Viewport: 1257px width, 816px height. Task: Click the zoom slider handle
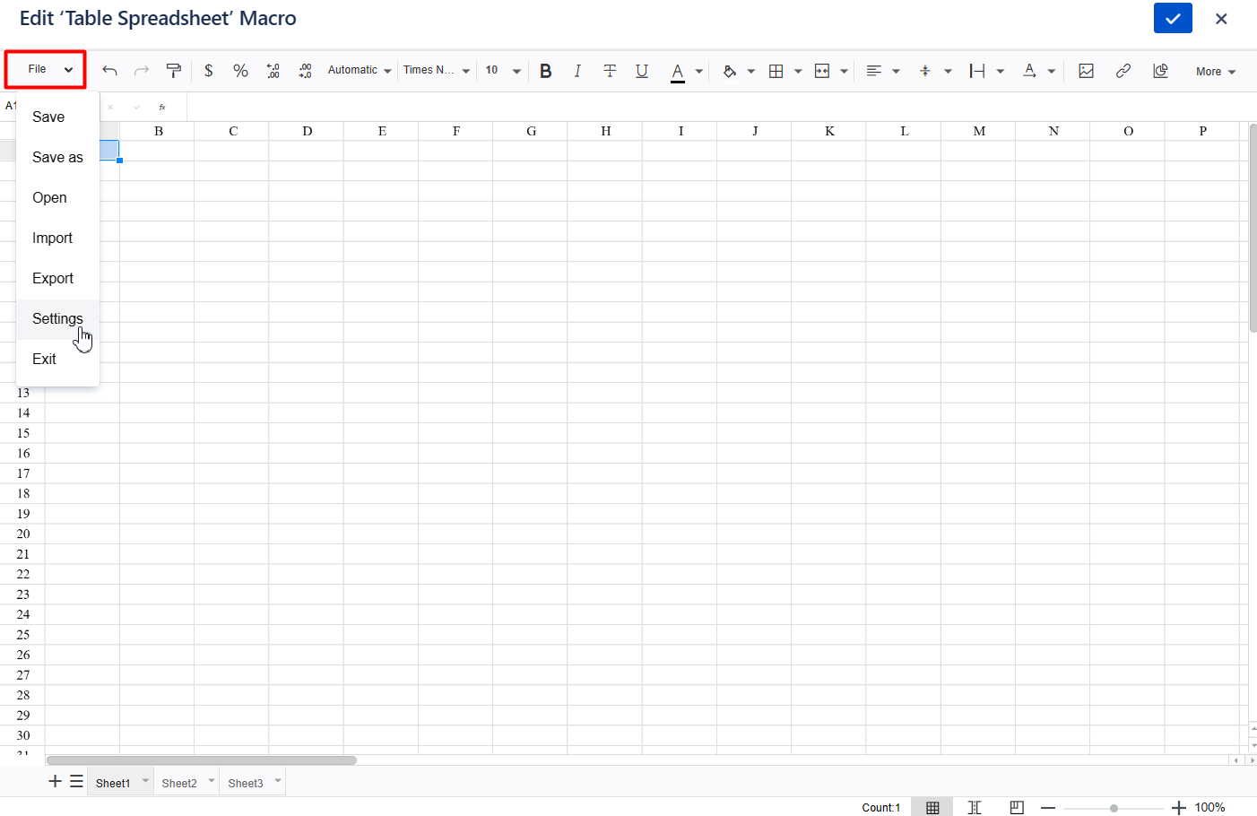(1114, 808)
